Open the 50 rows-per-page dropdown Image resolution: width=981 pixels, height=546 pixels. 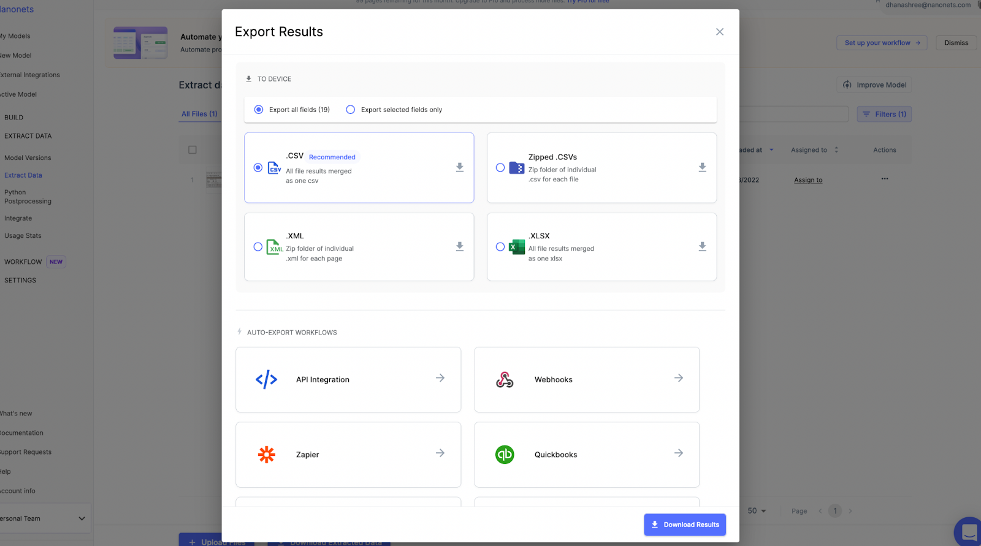coord(757,511)
